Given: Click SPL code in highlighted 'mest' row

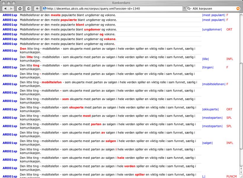Looking at the screenshot, I should tap(229, 118).
